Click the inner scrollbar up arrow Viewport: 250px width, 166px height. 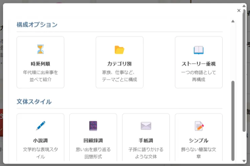[x=233, y=21]
